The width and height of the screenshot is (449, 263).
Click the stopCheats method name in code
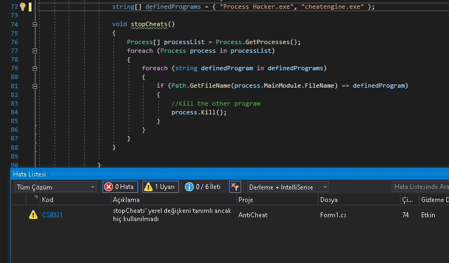pos(149,24)
